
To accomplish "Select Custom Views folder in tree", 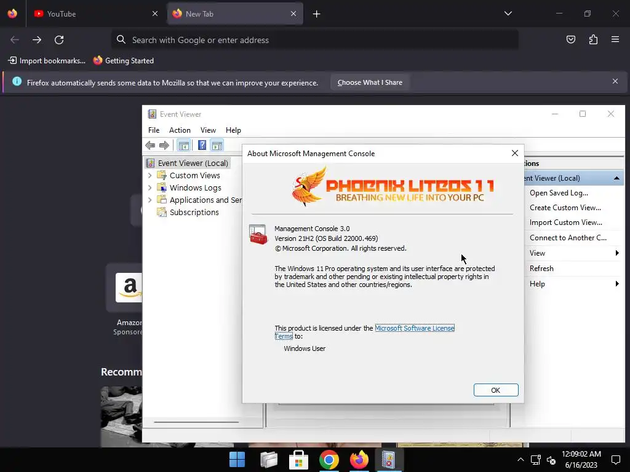I will pos(195,175).
